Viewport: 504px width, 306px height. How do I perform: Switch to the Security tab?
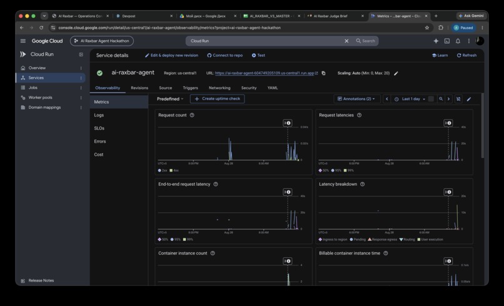(x=249, y=88)
